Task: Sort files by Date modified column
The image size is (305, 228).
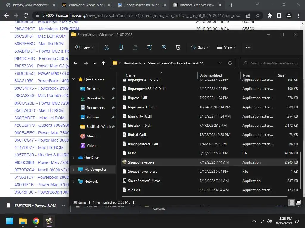Action: (x=211, y=75)
